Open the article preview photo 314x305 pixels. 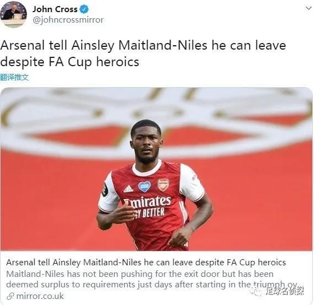pos(156,169)
